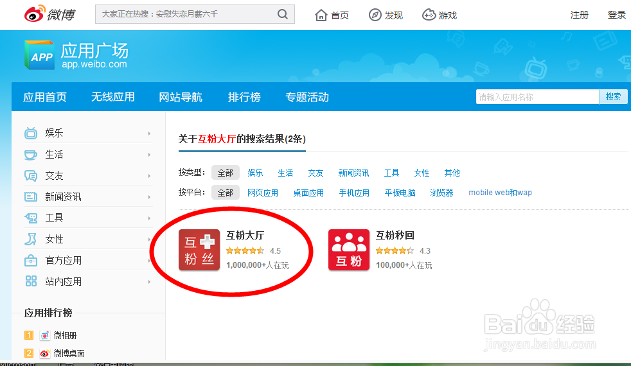Image resolution: width=631 pixels, height=366 pixels.
Task: Open the 互粉大厅 app icon
Action: (x=199, y=250)
